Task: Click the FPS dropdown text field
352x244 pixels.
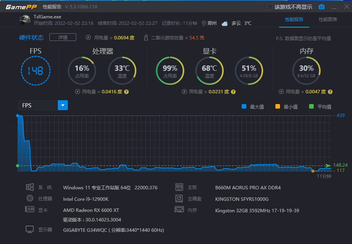Action: click(x=38, y=105)
